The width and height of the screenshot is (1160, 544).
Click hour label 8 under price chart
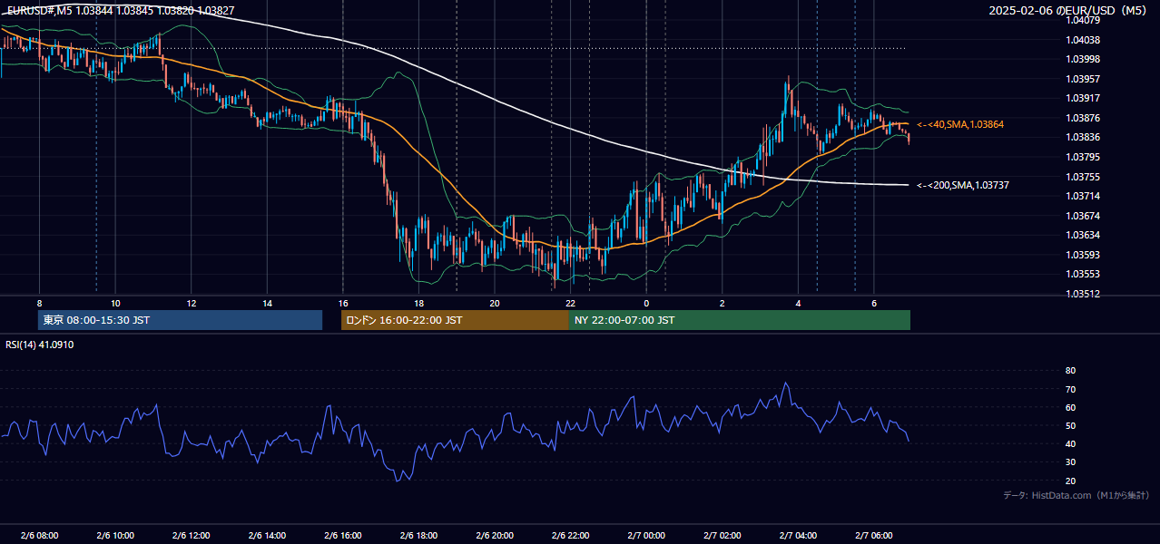[x=39, y=303]
